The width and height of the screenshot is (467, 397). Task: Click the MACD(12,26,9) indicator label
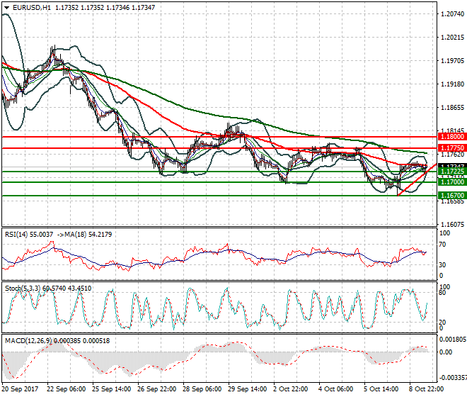[27, 341]
